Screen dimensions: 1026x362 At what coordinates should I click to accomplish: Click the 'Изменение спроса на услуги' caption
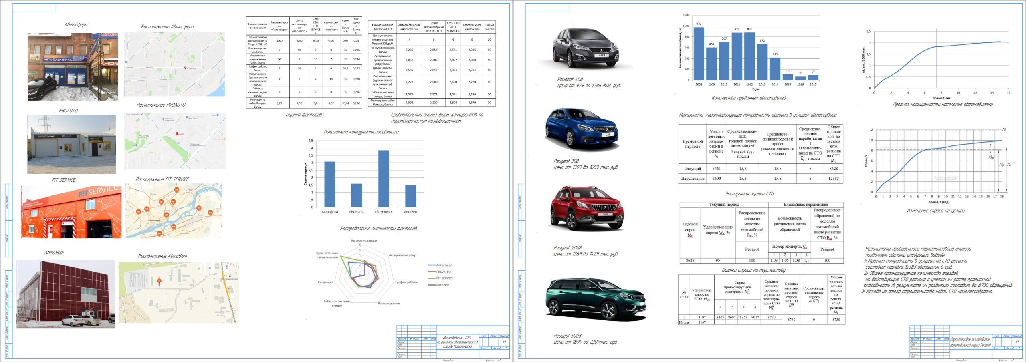coord(936,211)
